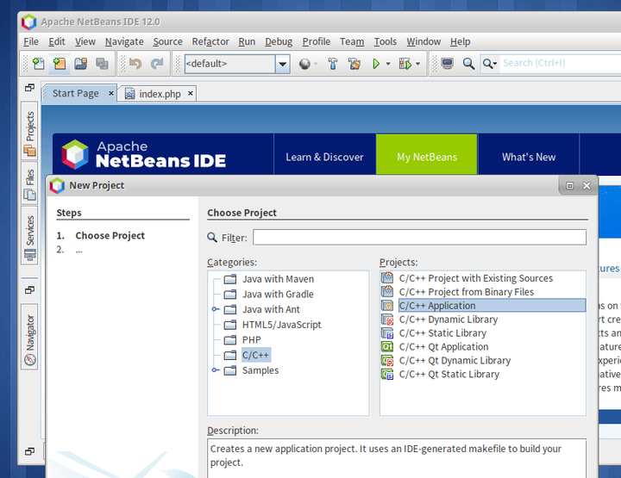Open the Navigate menu

click(x=124, y=41)
